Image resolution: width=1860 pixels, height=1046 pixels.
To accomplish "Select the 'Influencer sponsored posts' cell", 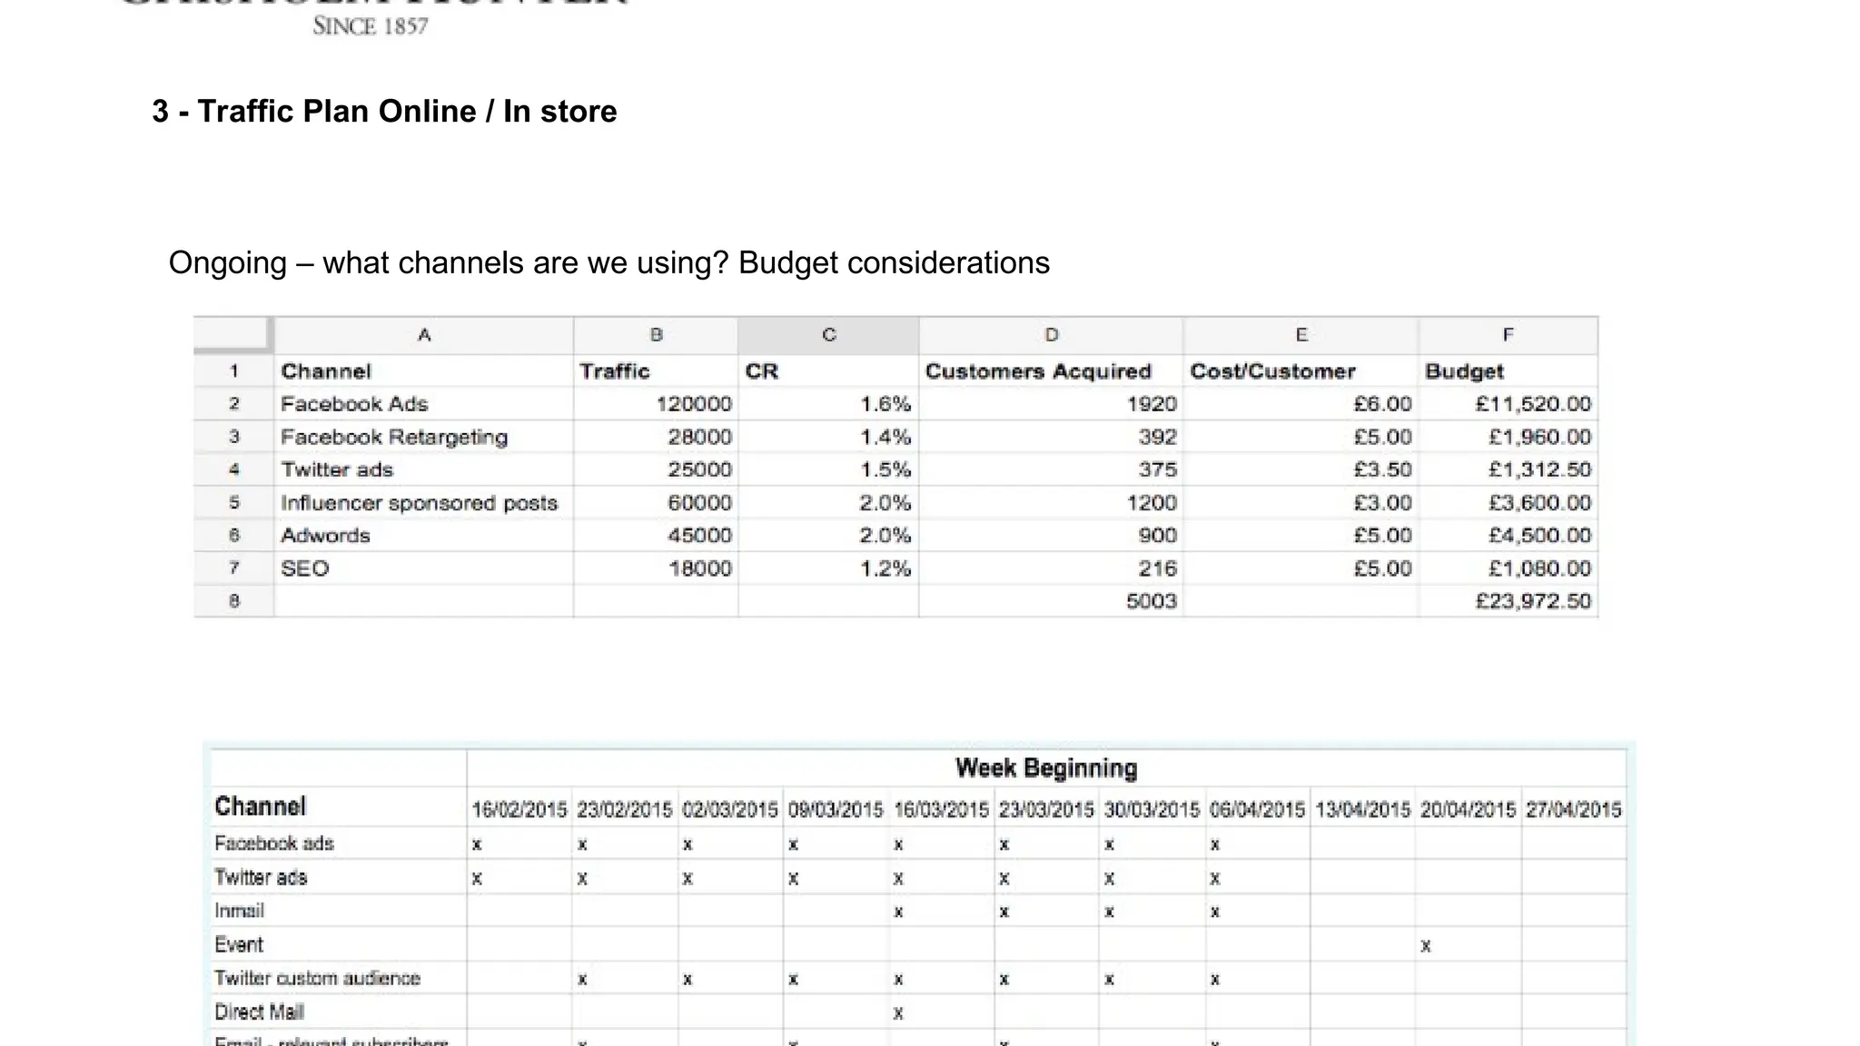I will click(x=423, y=503).
